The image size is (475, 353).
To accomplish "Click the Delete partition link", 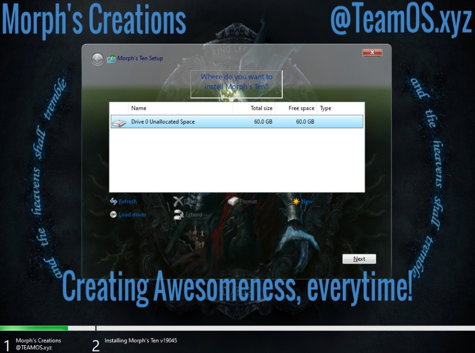I will [191, 201].
